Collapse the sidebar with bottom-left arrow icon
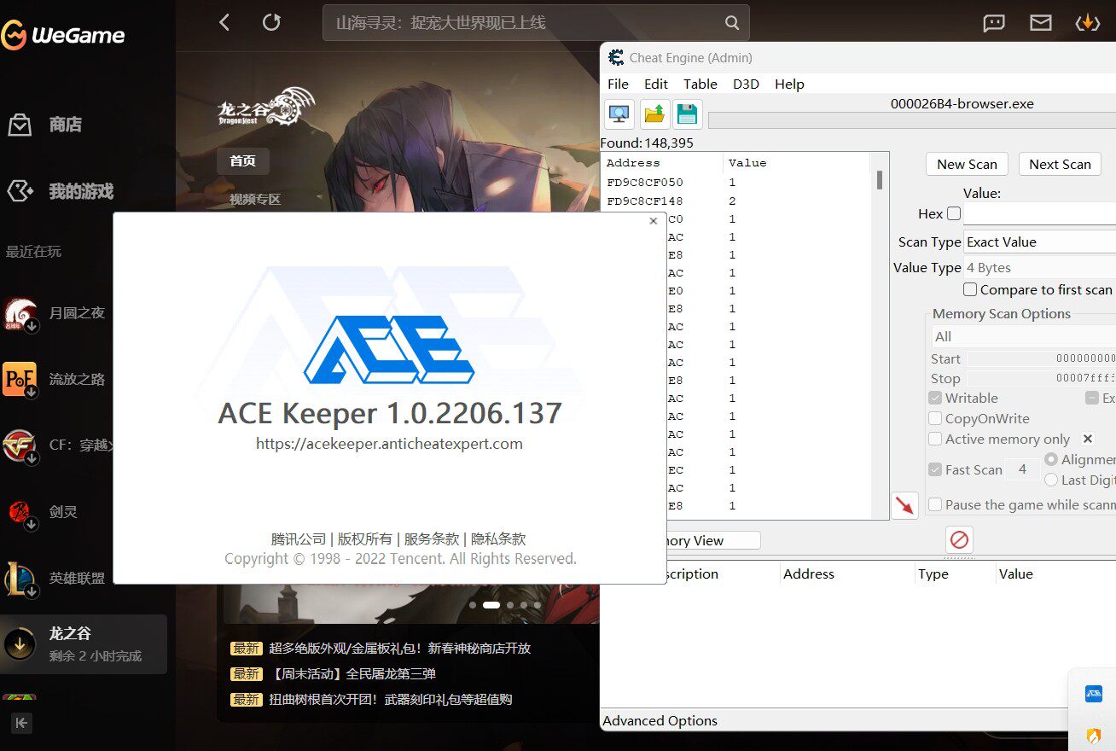Viewport: 1116px width, 751px height. tap(22, 724)
